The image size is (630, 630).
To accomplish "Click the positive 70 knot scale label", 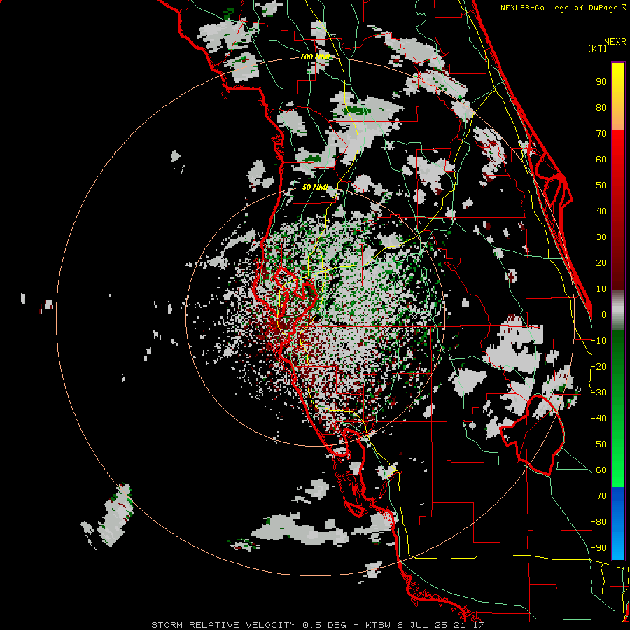I will (601, 134).
